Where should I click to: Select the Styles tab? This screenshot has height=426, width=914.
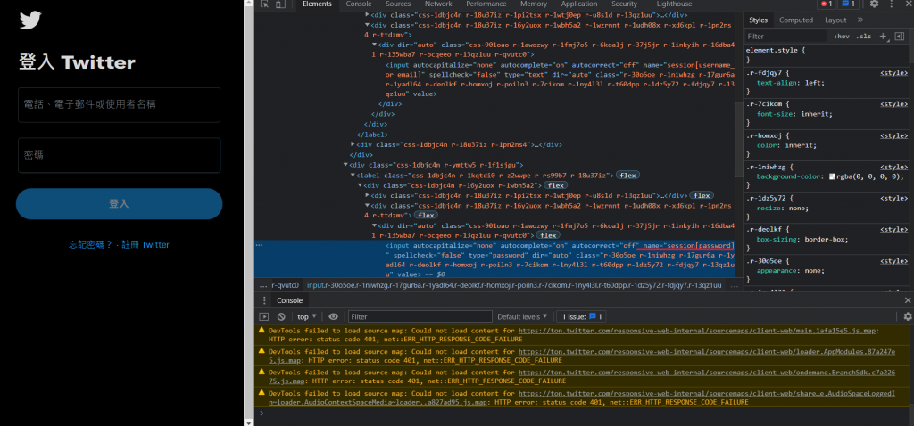[x=759, y=20]
